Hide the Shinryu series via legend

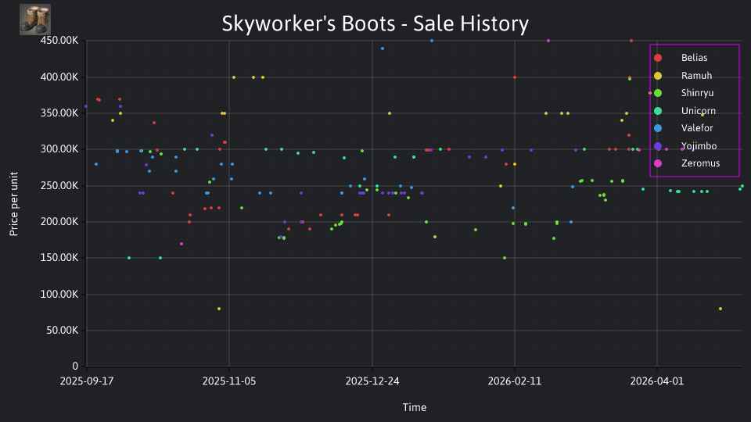[x=684, y=93]
